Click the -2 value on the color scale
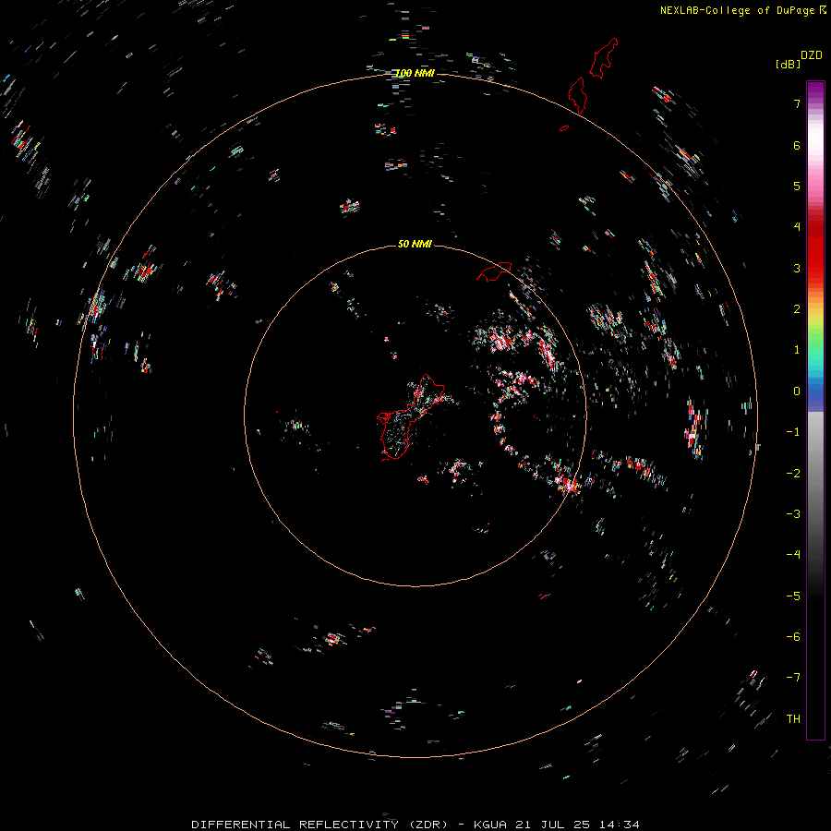Image resolution: width=831 pixels, height=831 pixels. (793, 474)
